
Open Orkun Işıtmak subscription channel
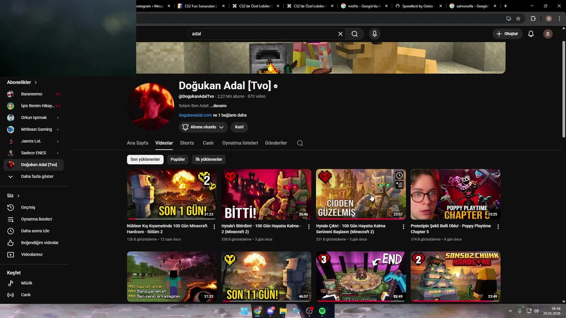pyautogui.click(x=34, y=117)
